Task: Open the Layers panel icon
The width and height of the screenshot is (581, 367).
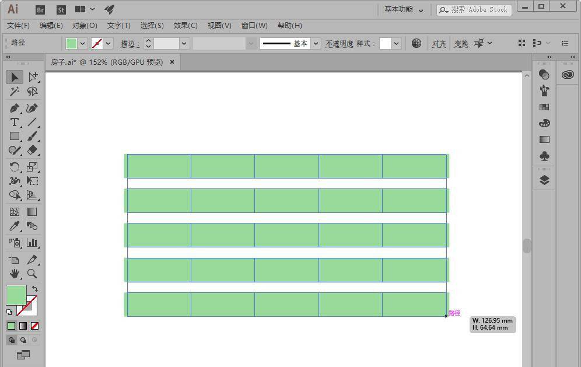Action: pos(544,180)
